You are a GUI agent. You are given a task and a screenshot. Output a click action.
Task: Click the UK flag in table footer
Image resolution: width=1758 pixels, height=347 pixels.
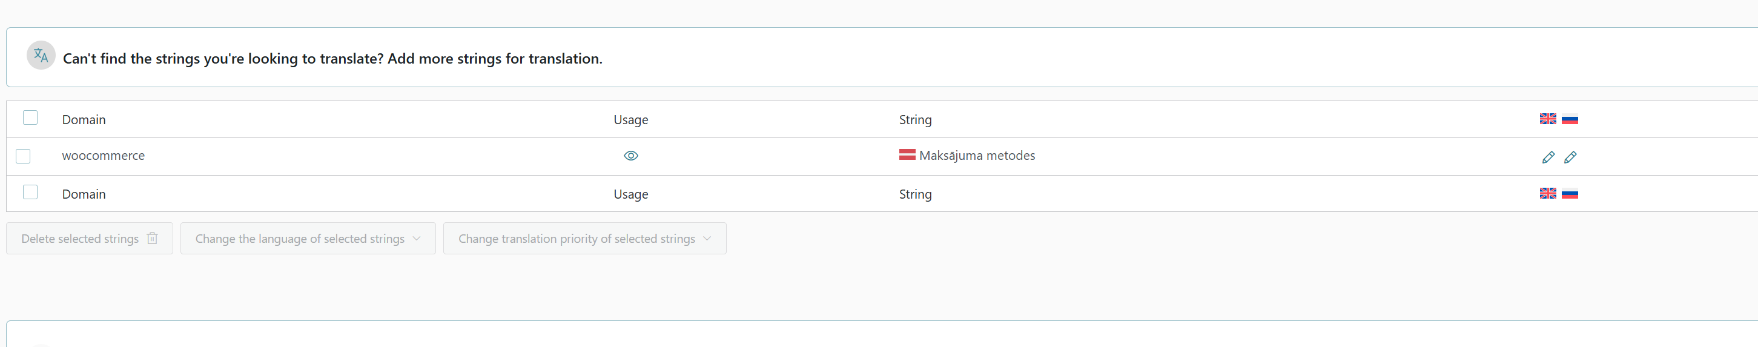pyautogui.click(x=1548, y=193)
